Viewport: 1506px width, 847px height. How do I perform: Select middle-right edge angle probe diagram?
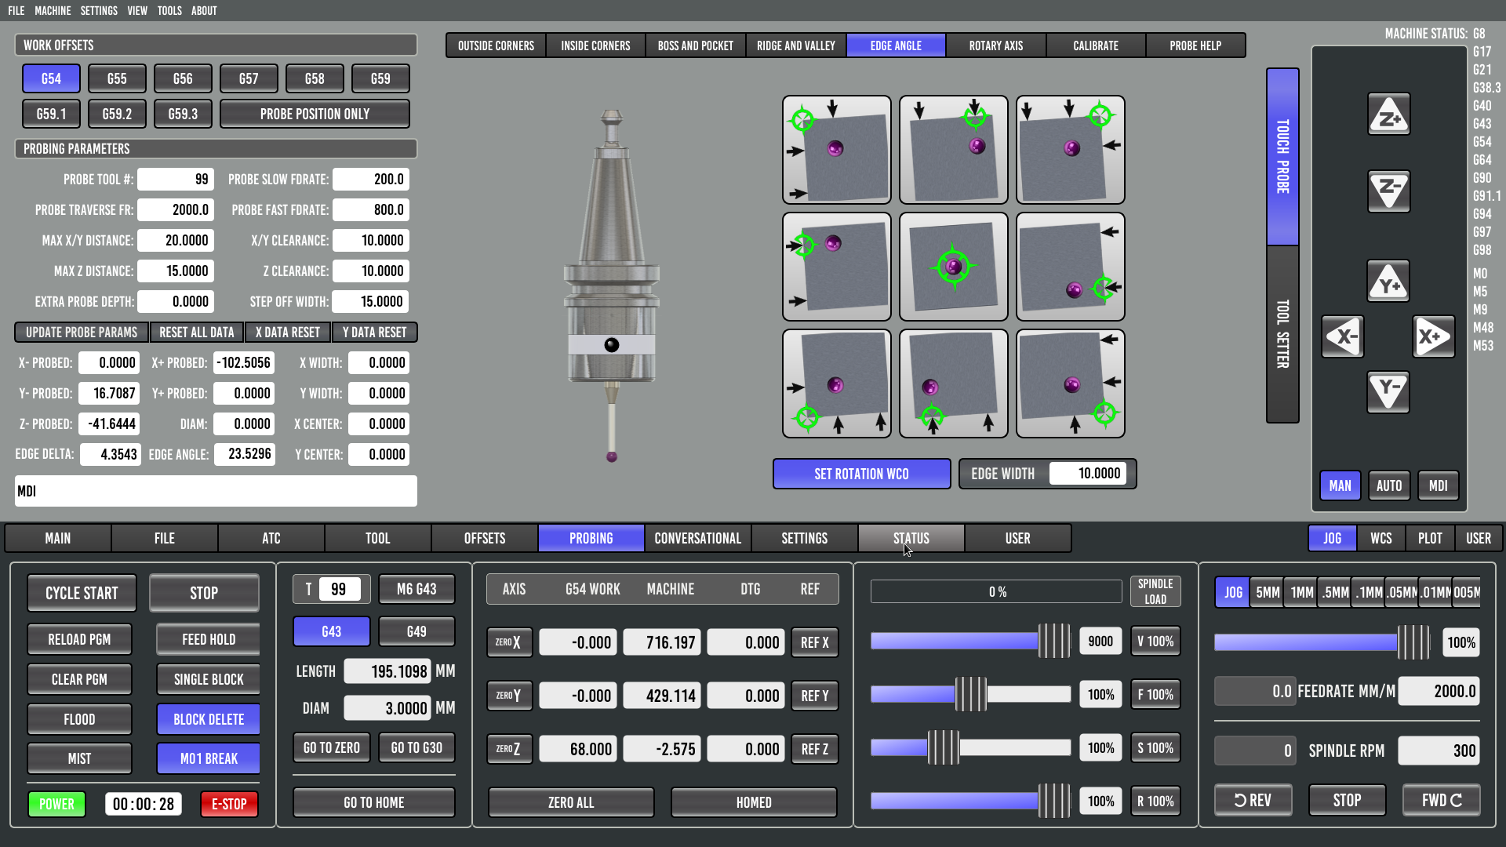tap(1071, 267)
